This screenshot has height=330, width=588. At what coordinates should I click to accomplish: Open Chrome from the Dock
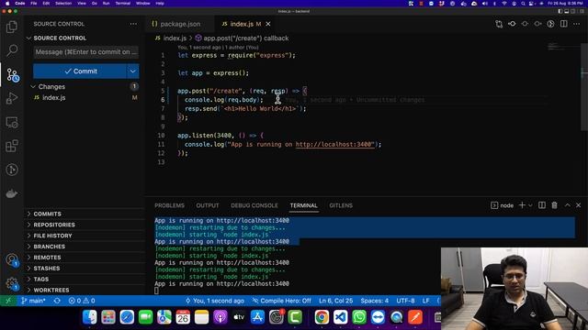322,317
